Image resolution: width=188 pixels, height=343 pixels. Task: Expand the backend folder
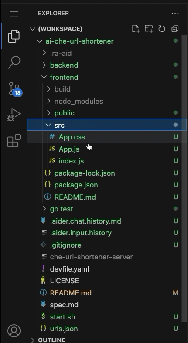[44, 65]
